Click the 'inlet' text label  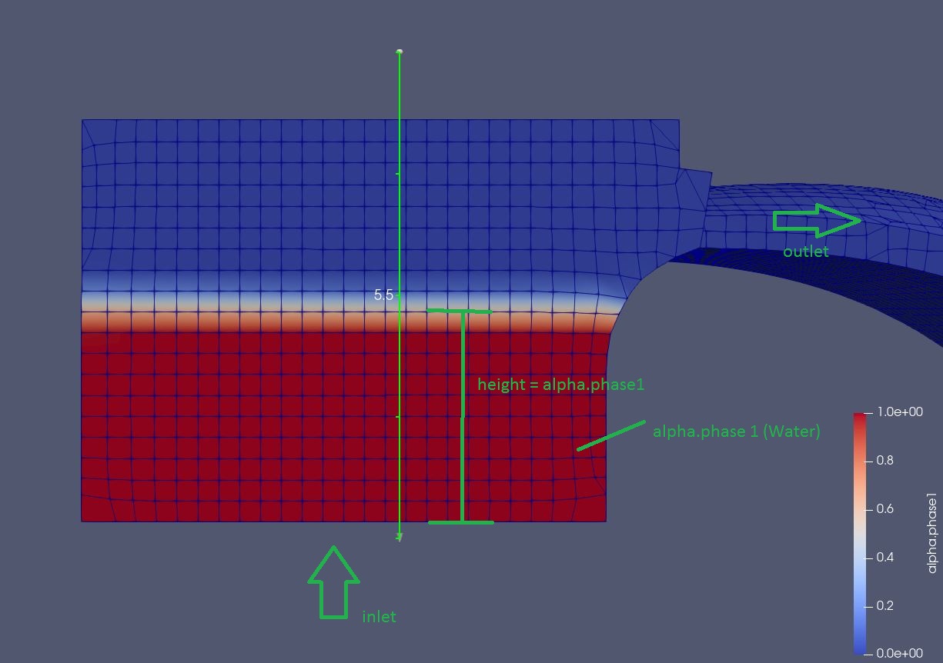(x=379, y=617)
